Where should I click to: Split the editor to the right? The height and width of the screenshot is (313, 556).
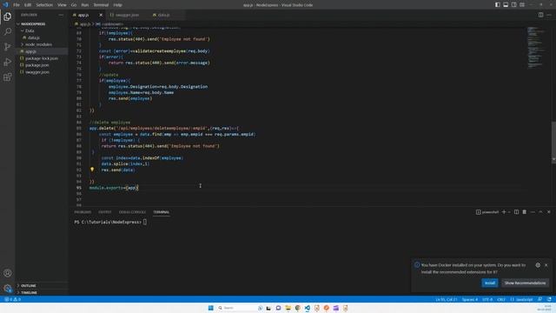(x=540, y=15)
